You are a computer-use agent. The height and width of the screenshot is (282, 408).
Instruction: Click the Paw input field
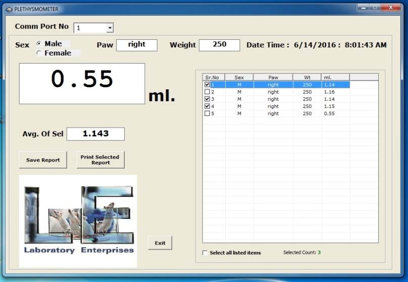137,45
